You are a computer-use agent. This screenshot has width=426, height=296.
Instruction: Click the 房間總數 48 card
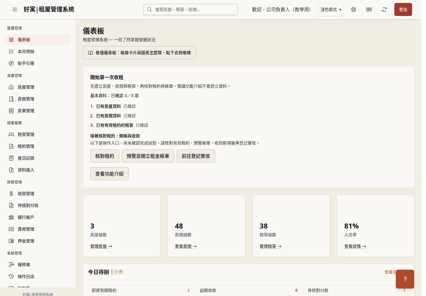206,226
